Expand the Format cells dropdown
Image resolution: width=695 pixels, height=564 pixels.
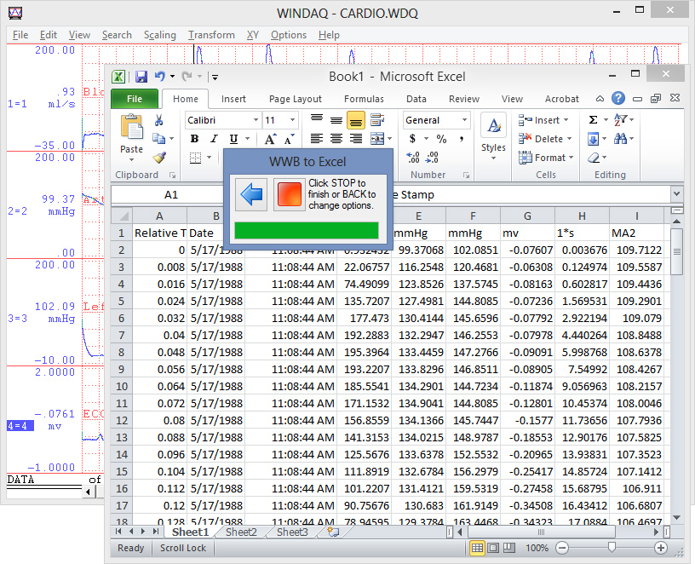[571, 158]
